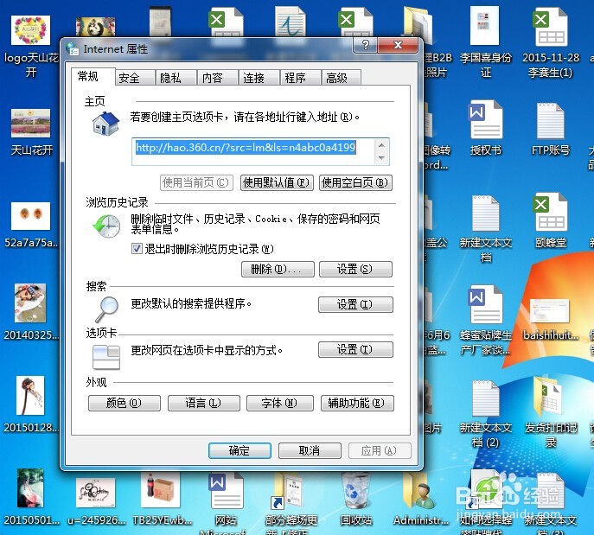The image size is (594, 535).
Task: Select the 内容 tab
Action: tap(218, 78)
